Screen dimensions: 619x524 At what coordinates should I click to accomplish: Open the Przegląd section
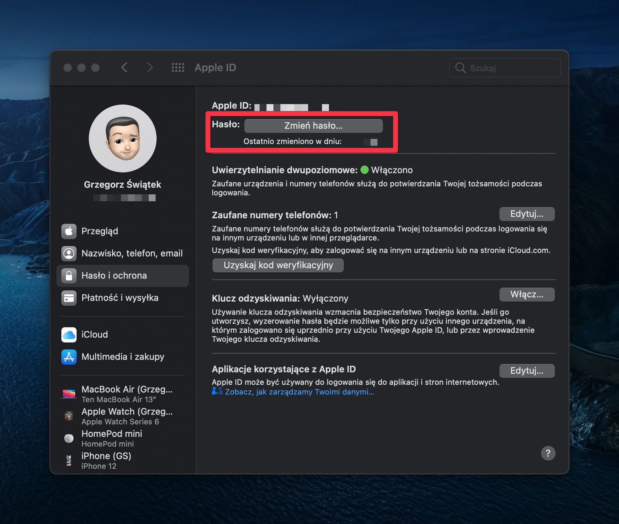pyautogui.click(x=123, y=231)
